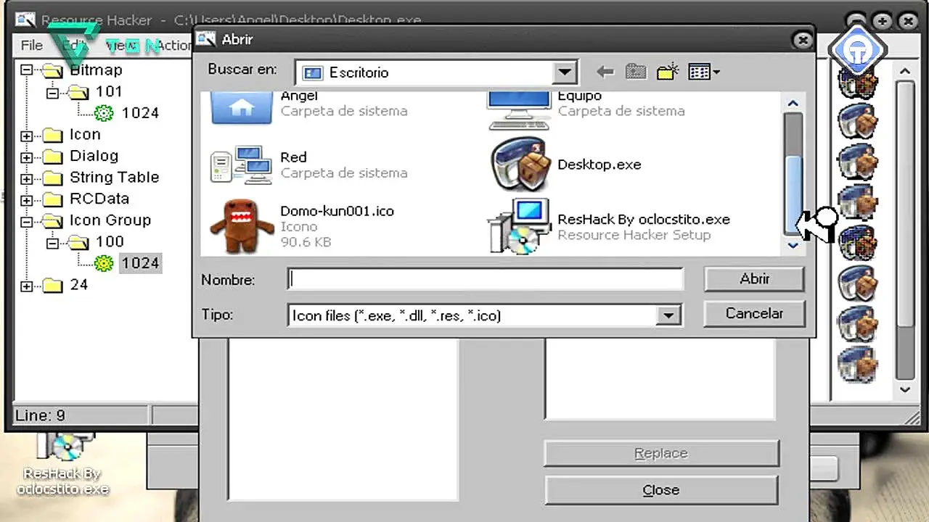Open ResHack By oclocstito.exe desktop shortcut
Image resolution: width=929 pixels, height=522 pixels.
click(65, 464)
